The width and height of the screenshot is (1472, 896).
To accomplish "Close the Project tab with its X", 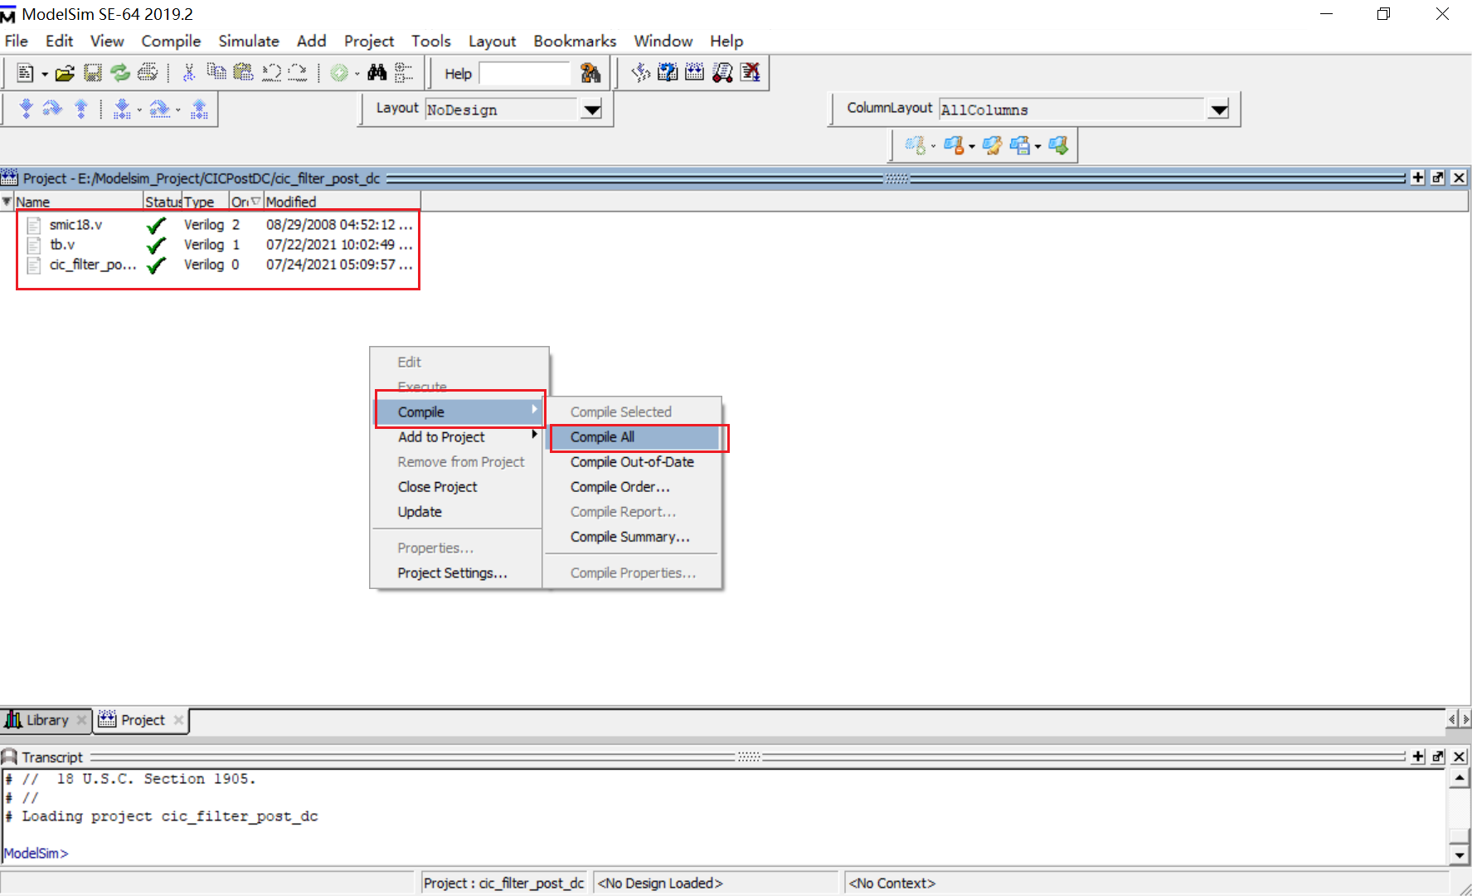I will (x=178, y=720).
